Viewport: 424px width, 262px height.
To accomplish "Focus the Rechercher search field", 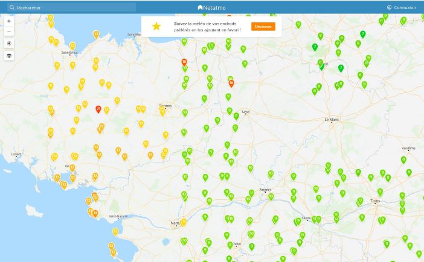I will pyautogui.click(x=72, y=7).
